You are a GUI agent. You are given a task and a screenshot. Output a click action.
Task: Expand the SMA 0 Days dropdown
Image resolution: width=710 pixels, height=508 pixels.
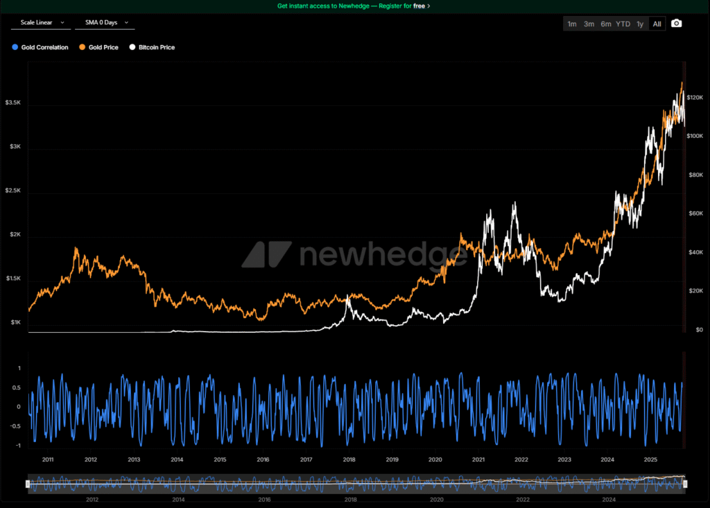(105, 22)
